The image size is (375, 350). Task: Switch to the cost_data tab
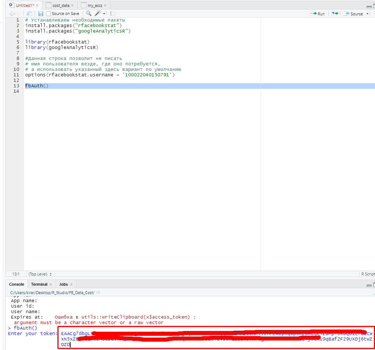point(60,5)
